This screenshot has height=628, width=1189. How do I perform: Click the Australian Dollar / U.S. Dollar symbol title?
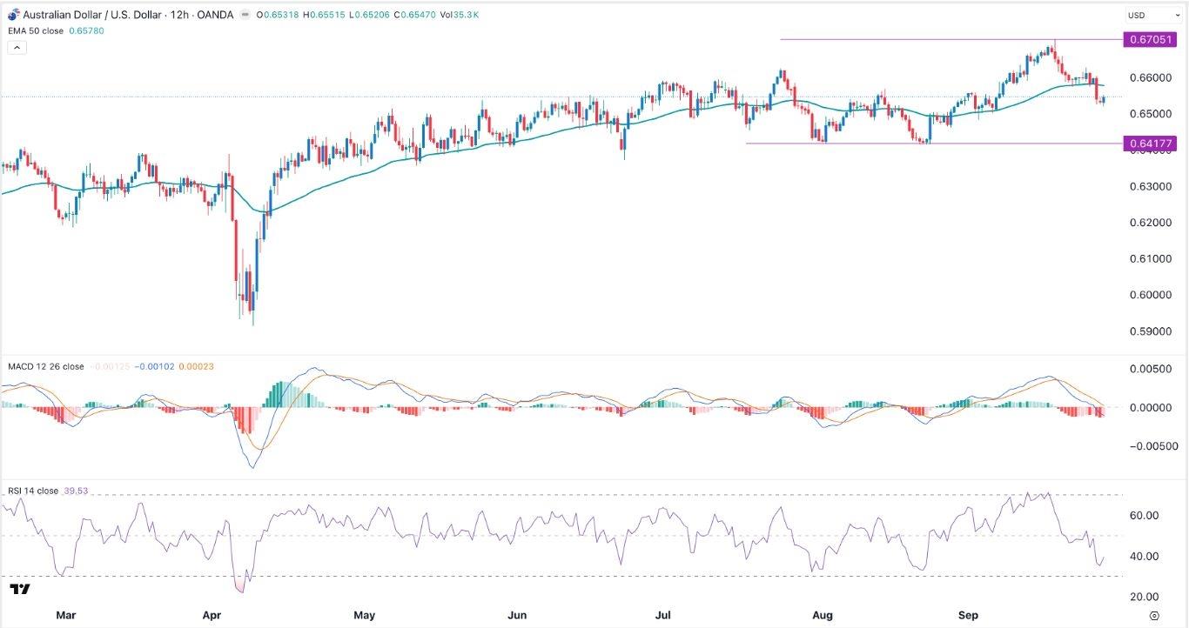86,16
